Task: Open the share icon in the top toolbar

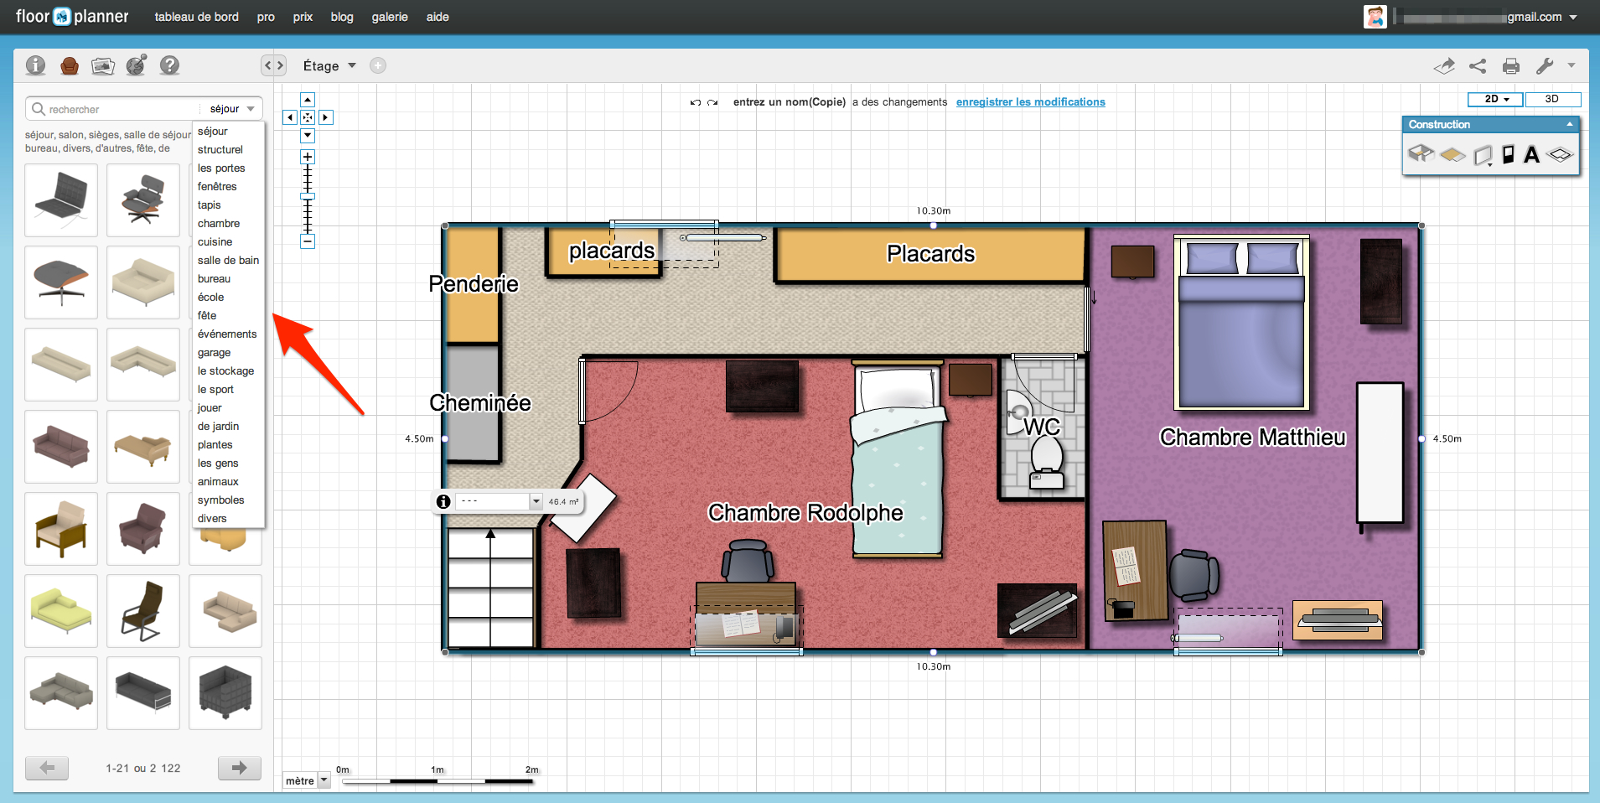Action: coord(1478,65)
